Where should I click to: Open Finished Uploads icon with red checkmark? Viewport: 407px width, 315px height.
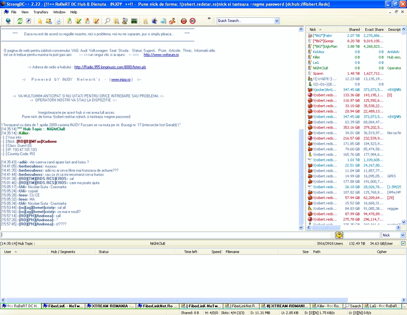pyautogui.click(x=96, y=21)
